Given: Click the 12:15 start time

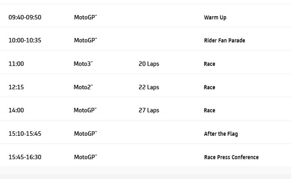Looking at the screenshot, I should pos(16,87).
